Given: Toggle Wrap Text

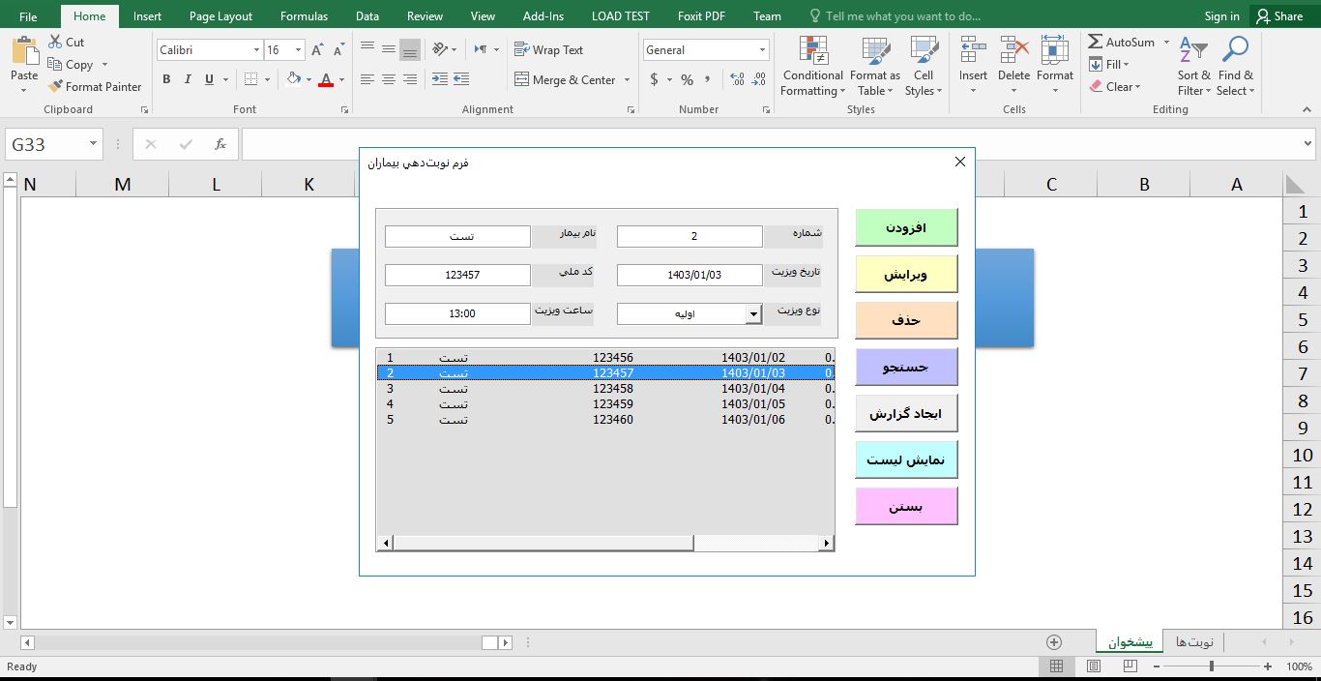Looking at the screenshot, I should point(548,49).
